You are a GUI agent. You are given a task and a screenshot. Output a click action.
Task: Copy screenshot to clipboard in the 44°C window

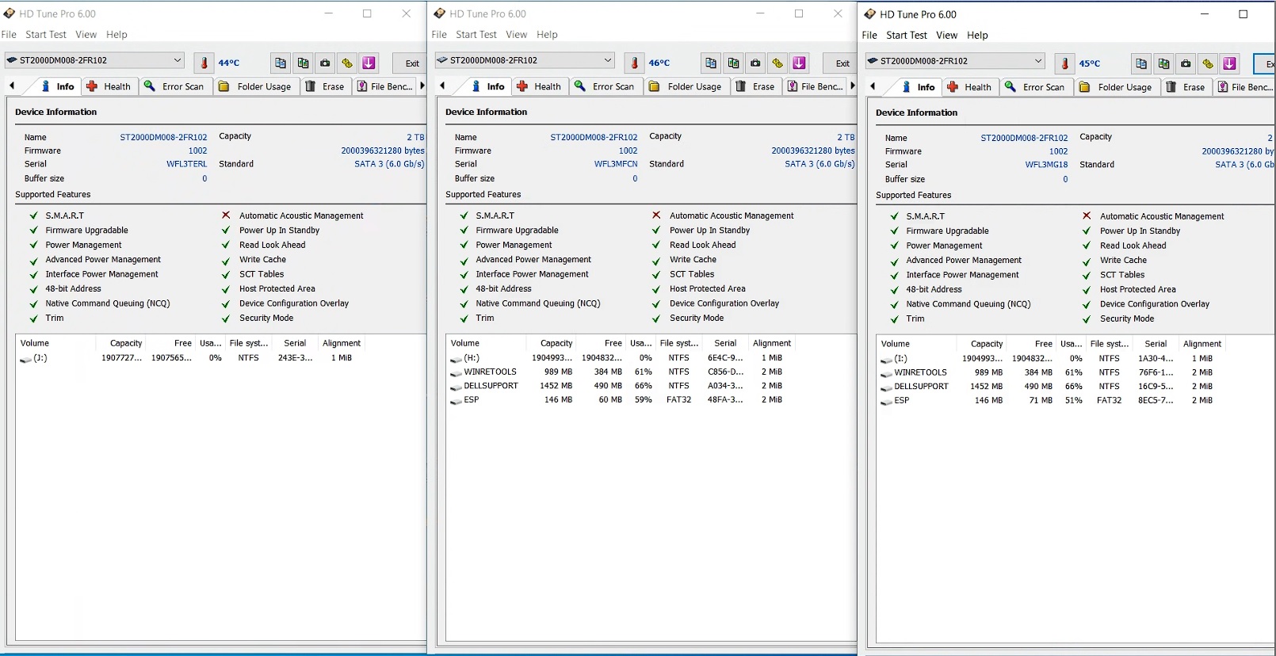(x=303, y=63)
